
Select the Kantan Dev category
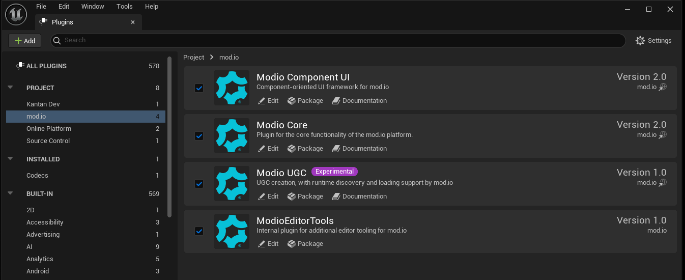85,104
